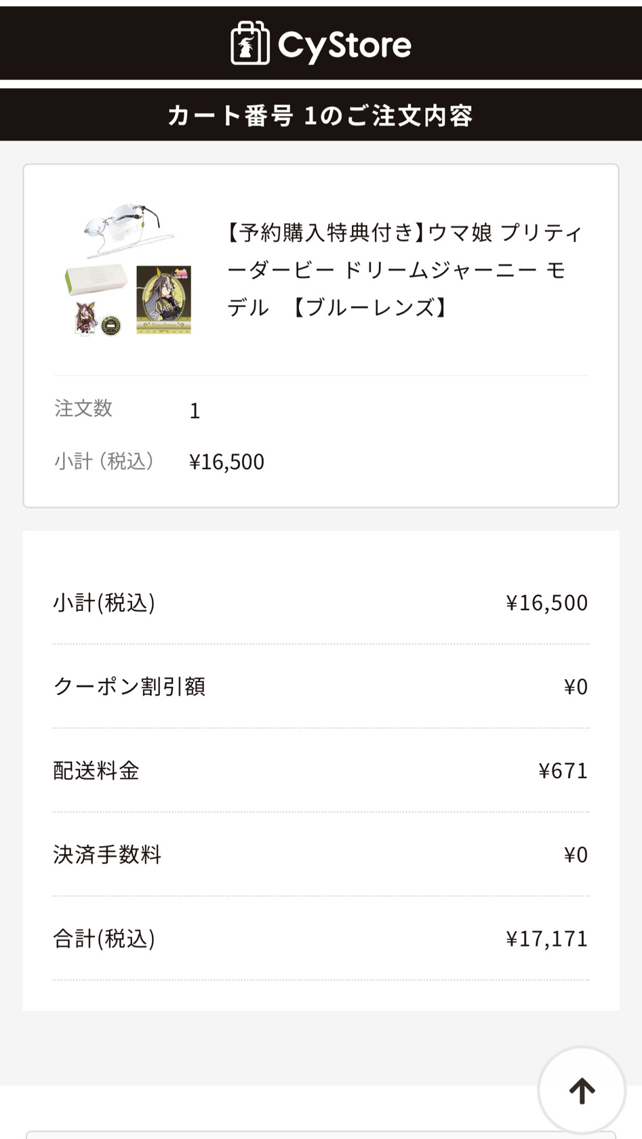Click the 合計(税込) total label
642x1139 pixels.
click(104, 938)
